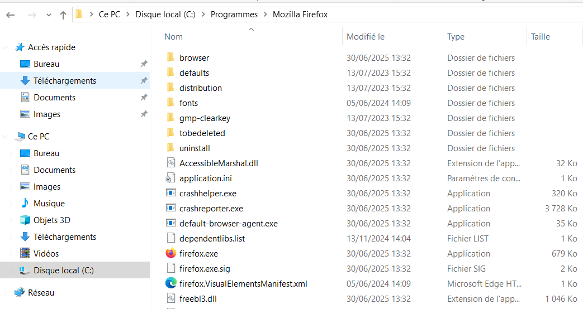This screenshot has width=583, height=309.
Task: Select application.ini settings file icon
Action: pyautogui.click(x=170, y=178)
